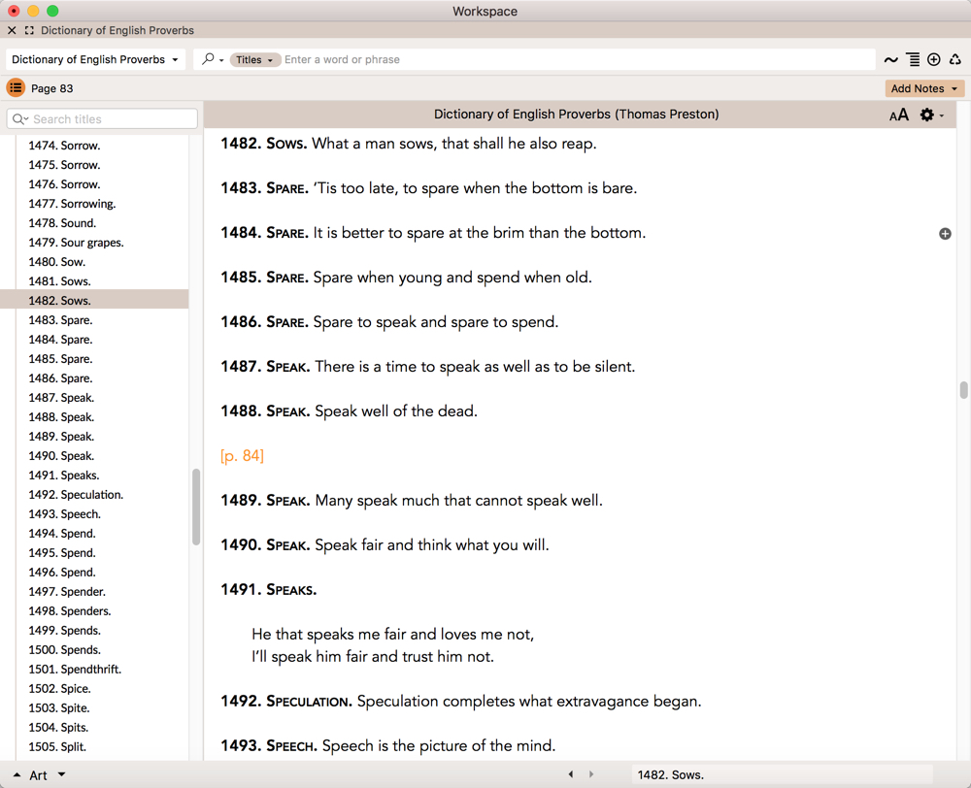Viewport: 971px width, 788px height.
Task: Click the plus icon beside entry 1484
Action: coord(945,233)
